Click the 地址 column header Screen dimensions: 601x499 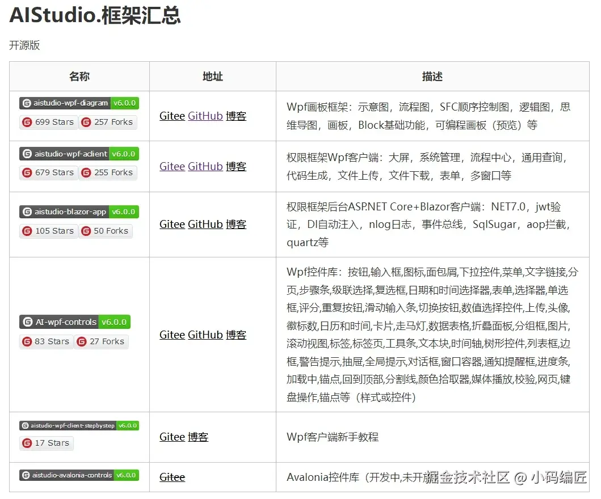pos(213,77)
